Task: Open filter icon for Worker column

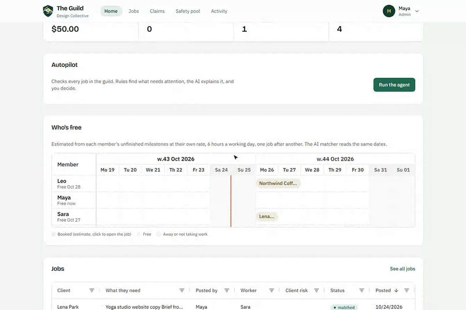Action: [272, 290]
